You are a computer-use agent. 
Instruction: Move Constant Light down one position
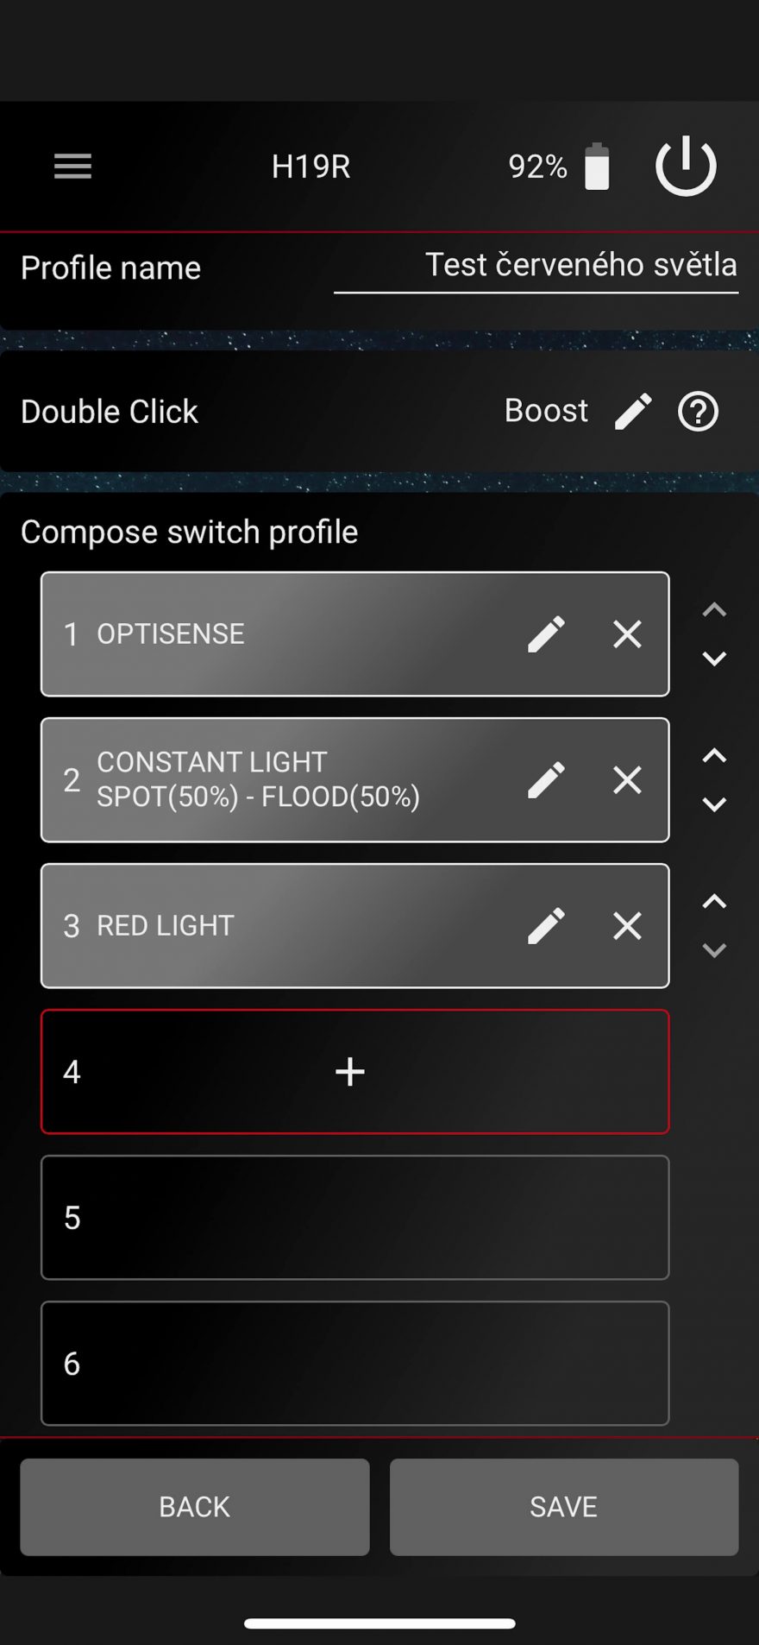[714, 805]
